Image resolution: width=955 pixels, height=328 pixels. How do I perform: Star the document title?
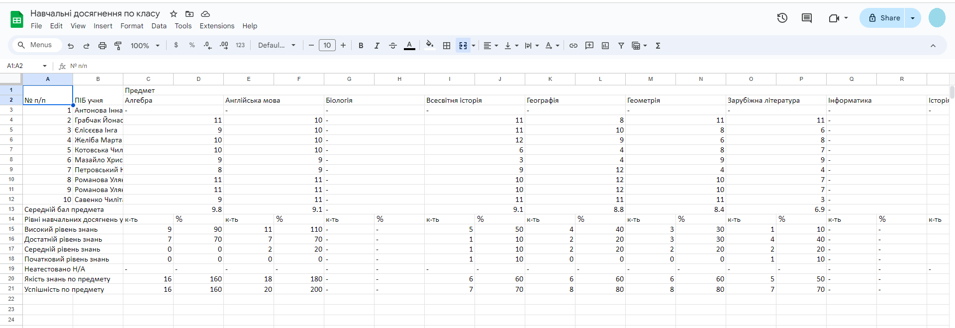(x=174, y=14)
